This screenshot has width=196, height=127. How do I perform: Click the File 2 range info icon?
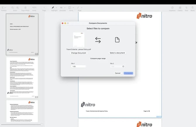pos(123,66)
